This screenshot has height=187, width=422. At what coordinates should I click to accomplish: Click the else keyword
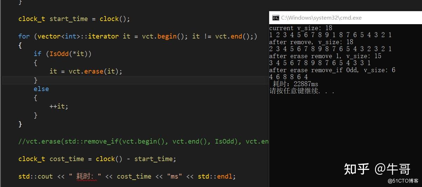[41, 89]
